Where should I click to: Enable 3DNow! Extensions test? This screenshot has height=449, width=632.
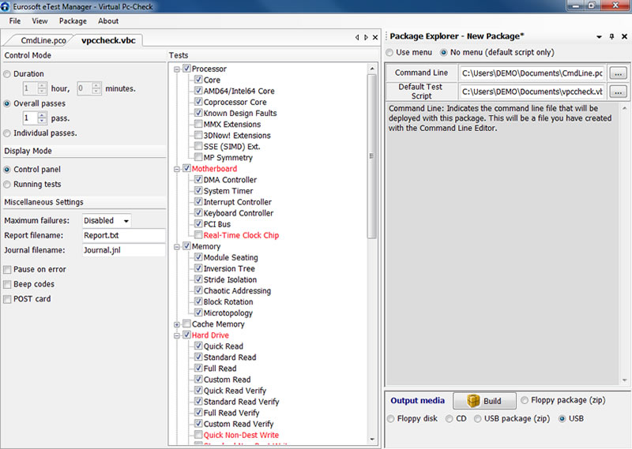tap(198, 135)
